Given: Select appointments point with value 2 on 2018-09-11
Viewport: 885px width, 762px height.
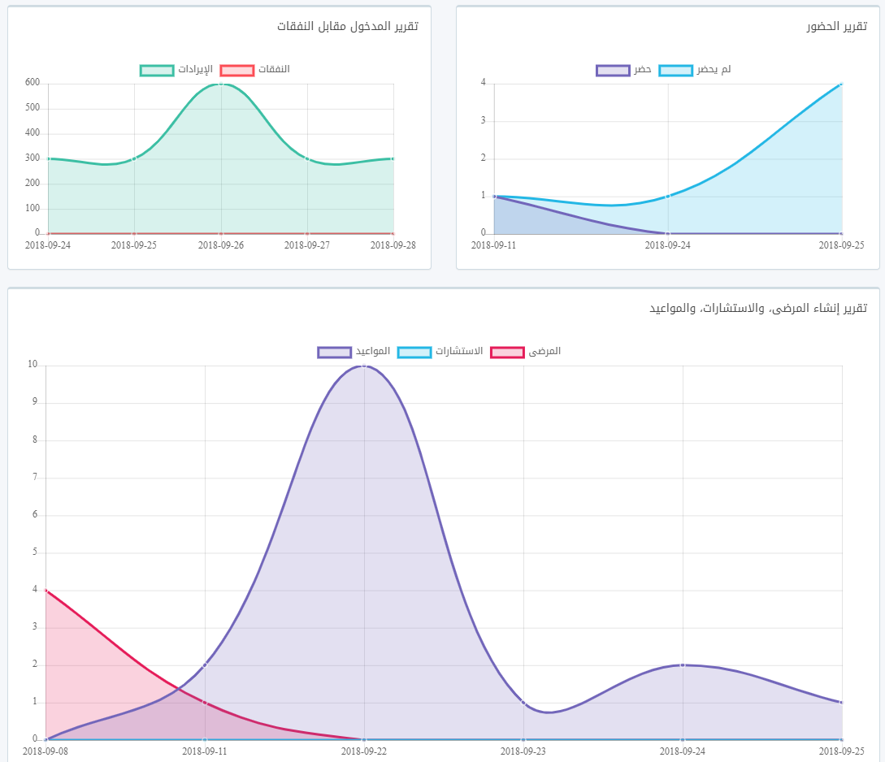Looking at the screenshot, I should [205, 665].
